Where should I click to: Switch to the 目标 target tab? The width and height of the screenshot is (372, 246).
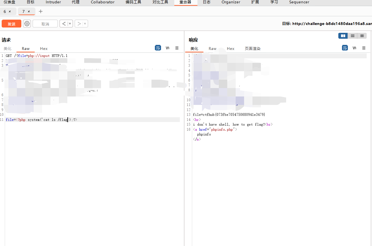tap(31, 2)
